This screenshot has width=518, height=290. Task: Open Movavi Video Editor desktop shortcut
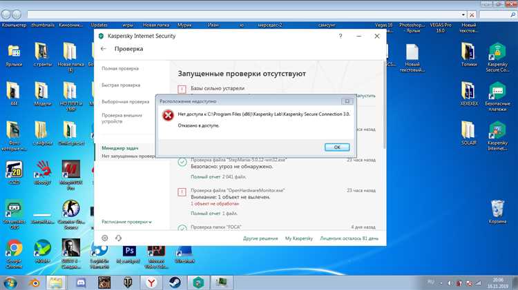(156, 257)
